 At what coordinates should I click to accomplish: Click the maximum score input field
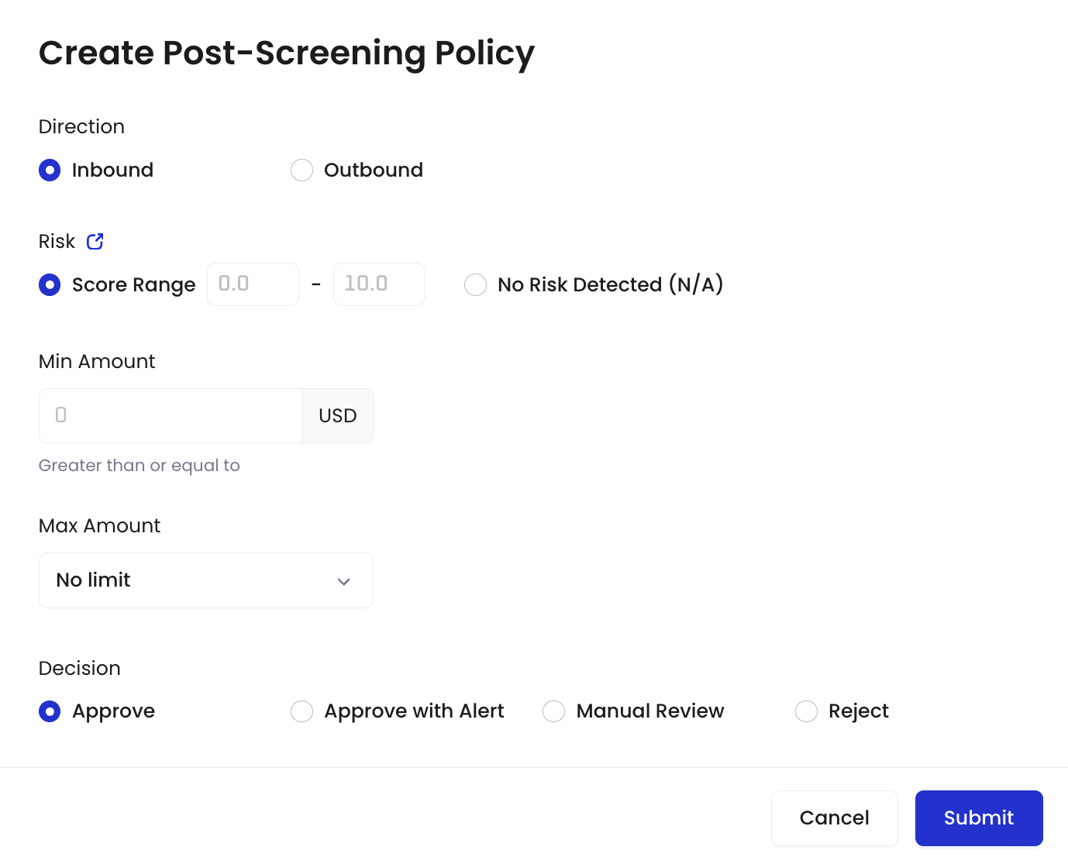pos(378,284)
